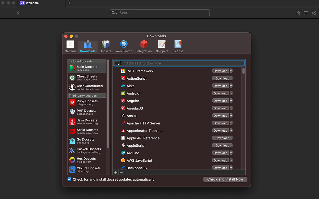
Task: Click the Ansible docset icon
Action: (x=123, y=115)
